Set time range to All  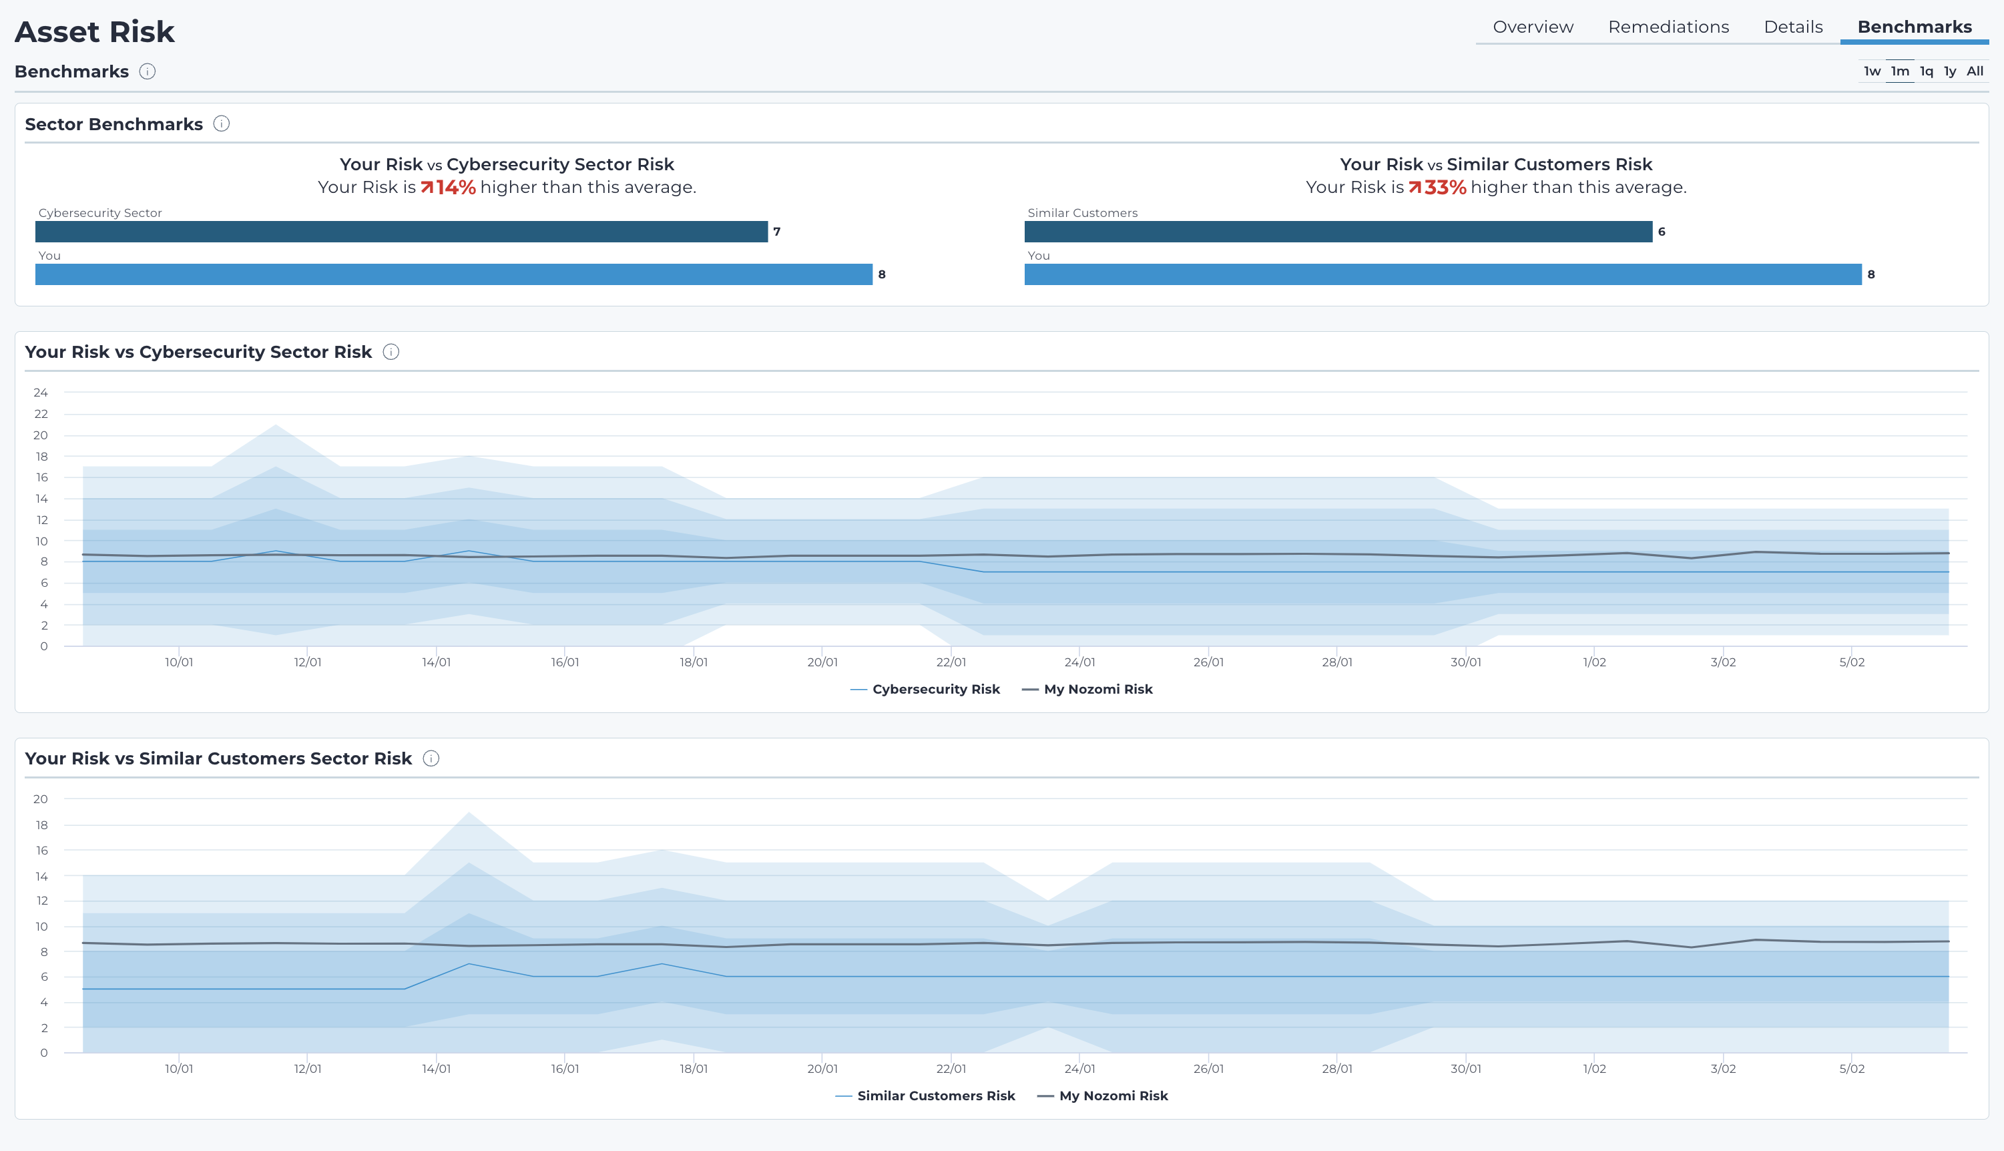[x=1975, y=71]
